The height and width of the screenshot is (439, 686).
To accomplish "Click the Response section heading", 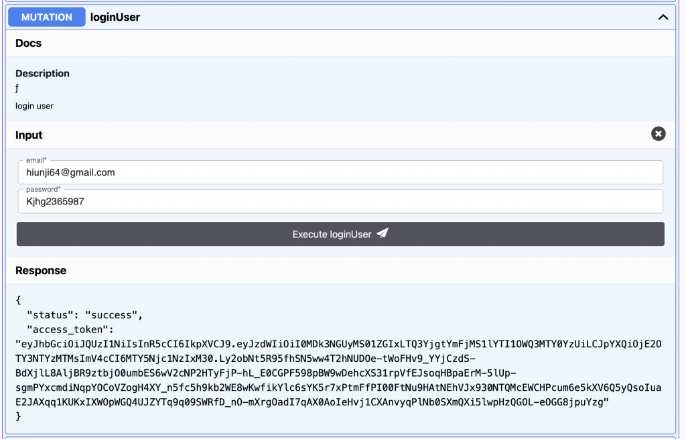I will click(x=41, y=271).
